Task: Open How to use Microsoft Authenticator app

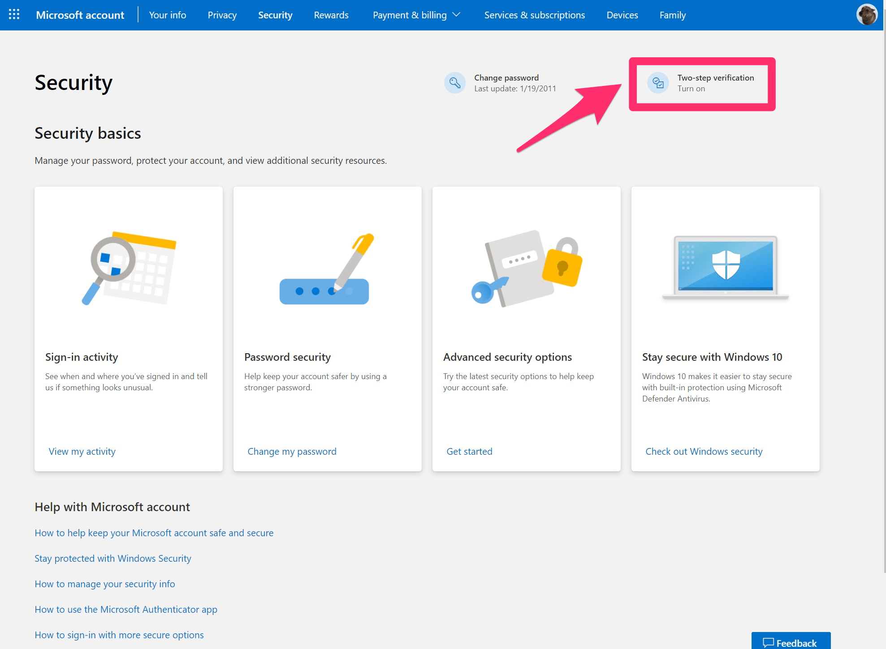Action: [x=126, y=609]
